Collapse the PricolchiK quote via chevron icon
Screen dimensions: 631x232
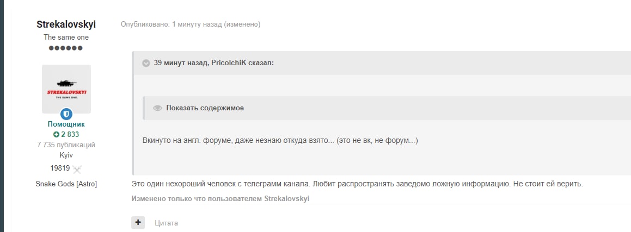coord(146,63)
